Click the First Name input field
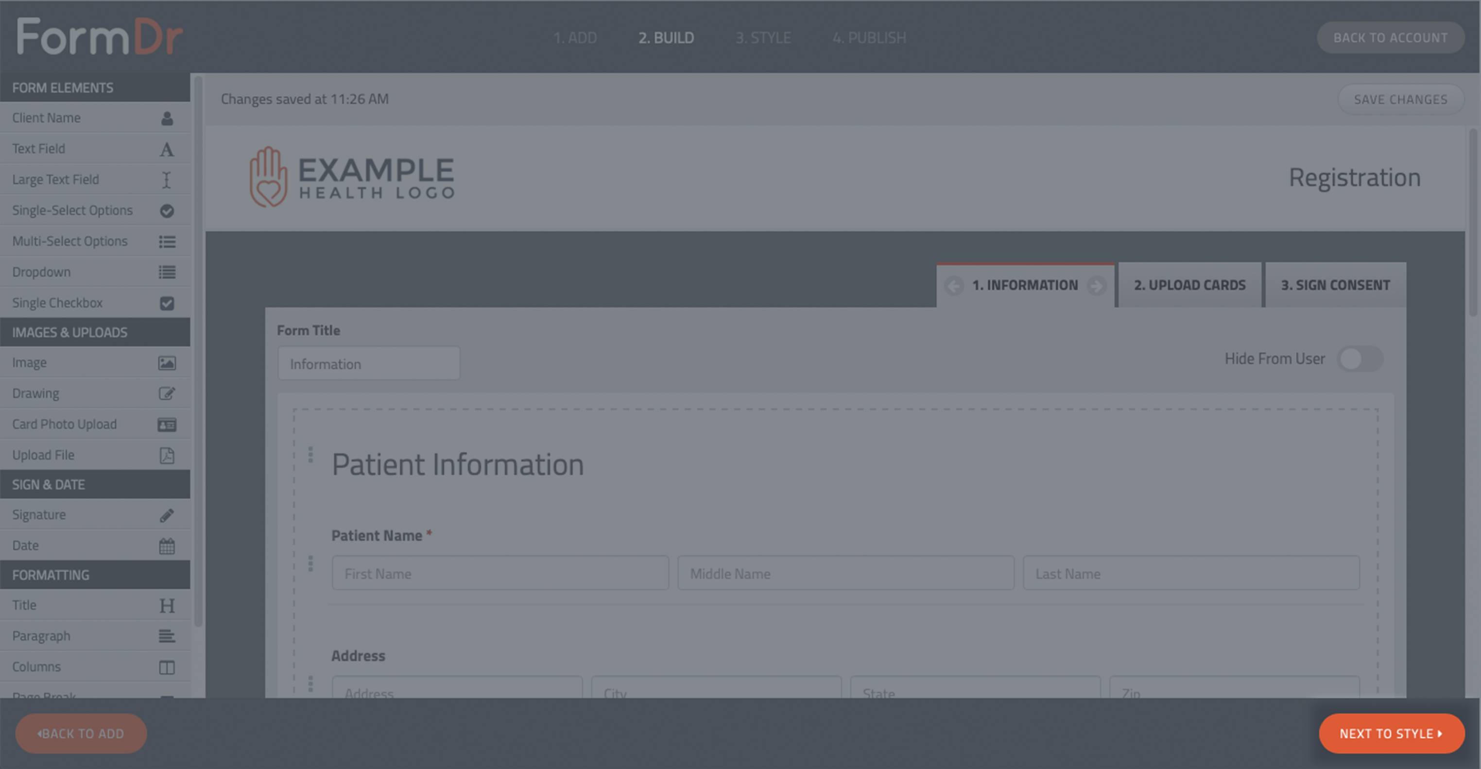The height and width of the screenshot is (769, 1481). click(x=500, y=574)
